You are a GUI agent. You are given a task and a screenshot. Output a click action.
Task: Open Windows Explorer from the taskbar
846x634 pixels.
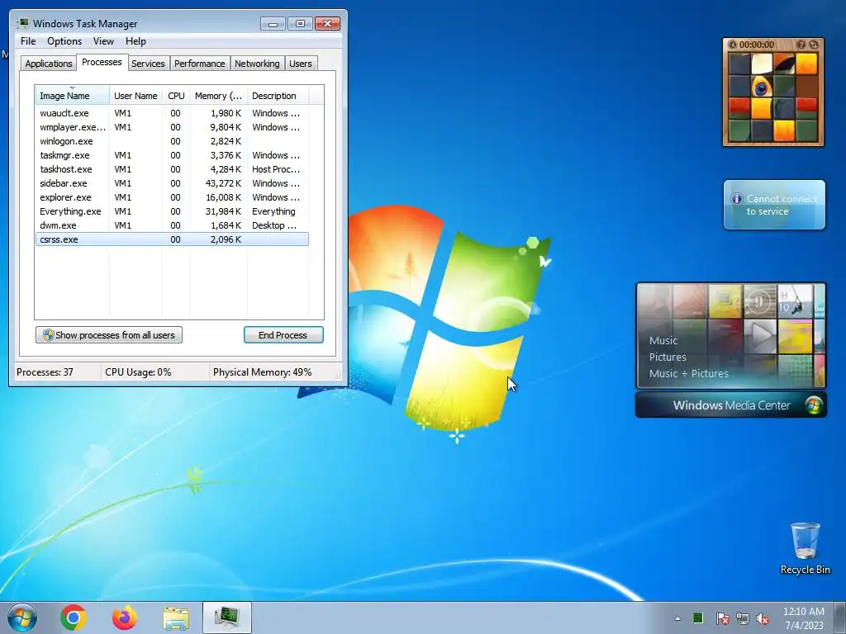tap(176, 617)
